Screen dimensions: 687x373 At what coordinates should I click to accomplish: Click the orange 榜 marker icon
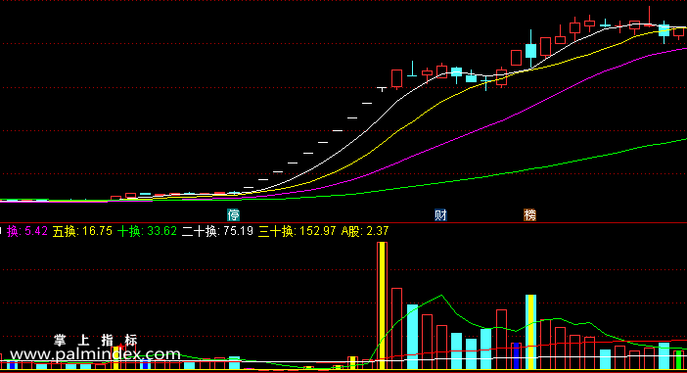click(530, 215)
